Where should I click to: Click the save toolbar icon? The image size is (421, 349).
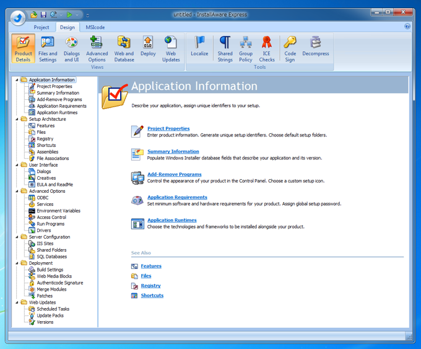[x=43, y=15]
